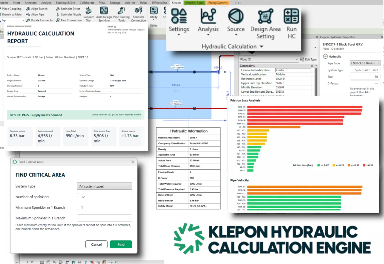Open the Modify | Pipes ribbon tab
Screen dimensions: 384x264
(194, 3)
